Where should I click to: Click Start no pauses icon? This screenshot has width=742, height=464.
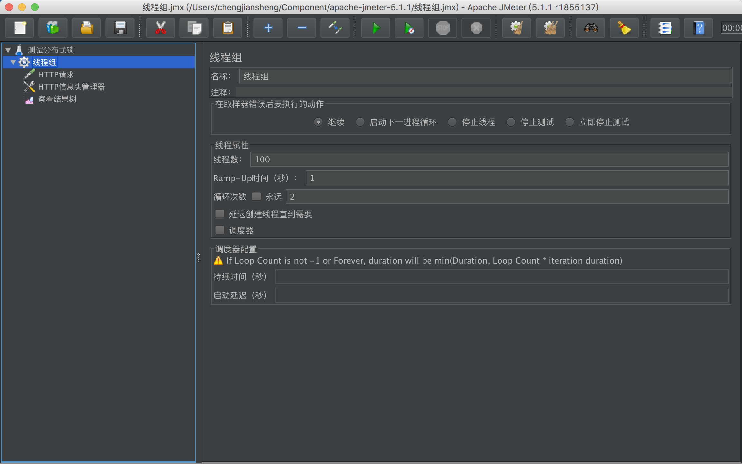pyautogui.click(x=409, y=28)
